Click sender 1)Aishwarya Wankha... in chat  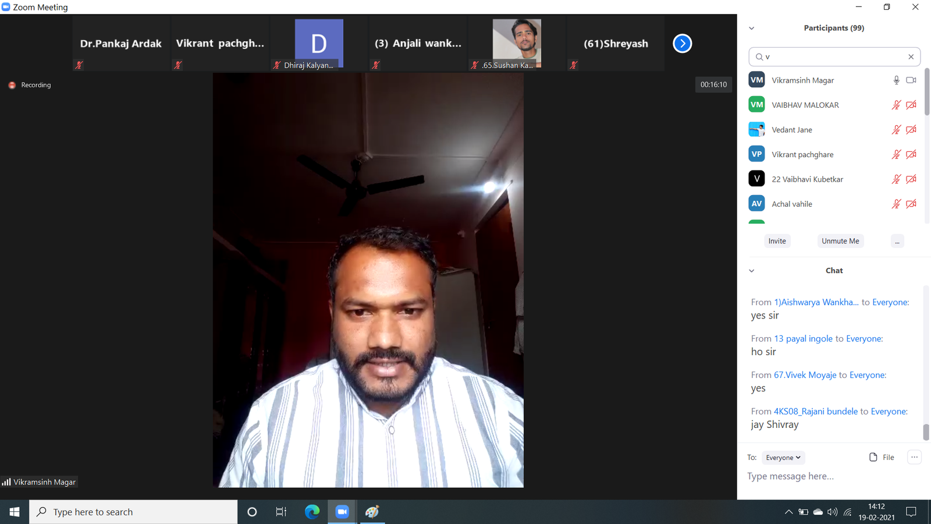coord(816,302)
